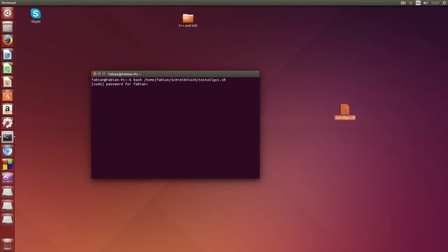The width and height of the screenshot is (448, 252).
Task: Open the screen recording indicator in tray
Action: click(x=403, y=3)
